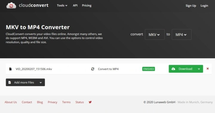Open the Tools dropdown menu
Screen dimensions: 215x113
coord(62,5)
